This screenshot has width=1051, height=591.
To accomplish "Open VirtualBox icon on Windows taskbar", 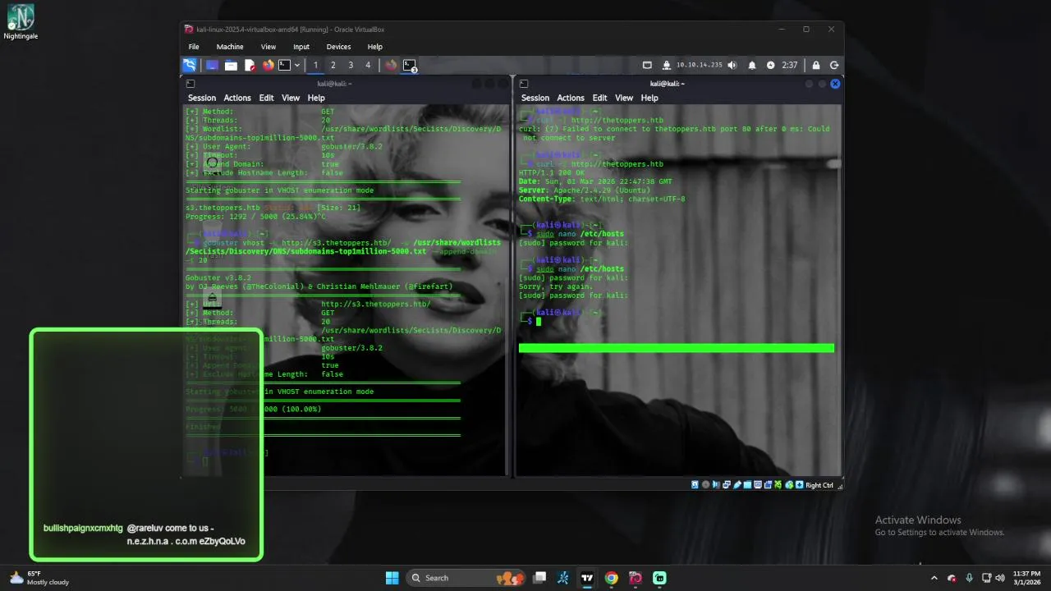I will coord(635,578).
